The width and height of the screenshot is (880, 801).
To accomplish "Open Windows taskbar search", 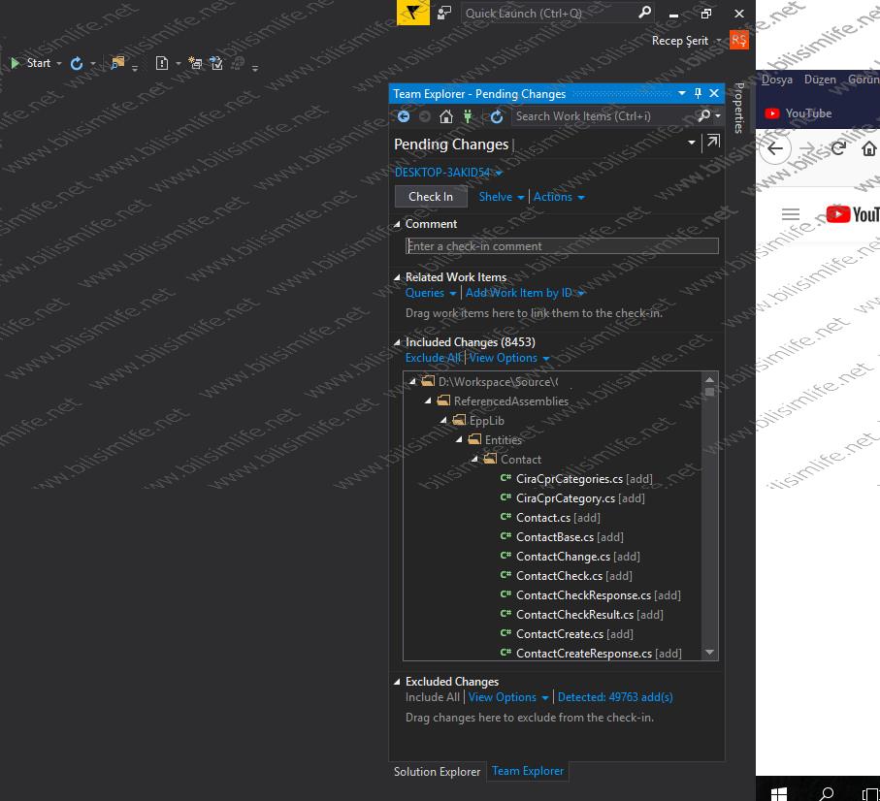I will click(826, 793).
